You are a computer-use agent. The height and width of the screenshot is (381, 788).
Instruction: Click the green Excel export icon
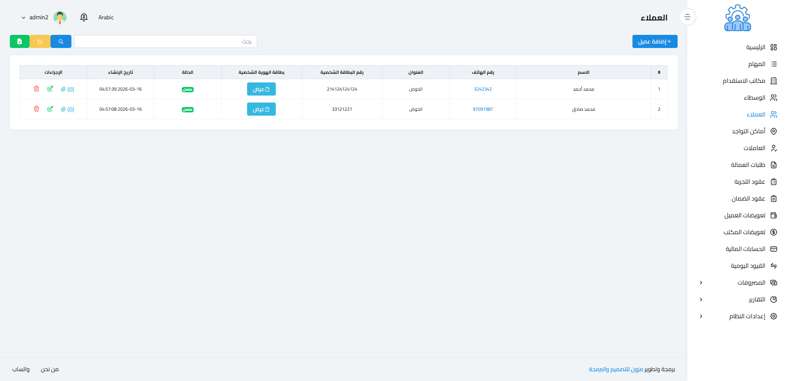(x=19, y=41)
